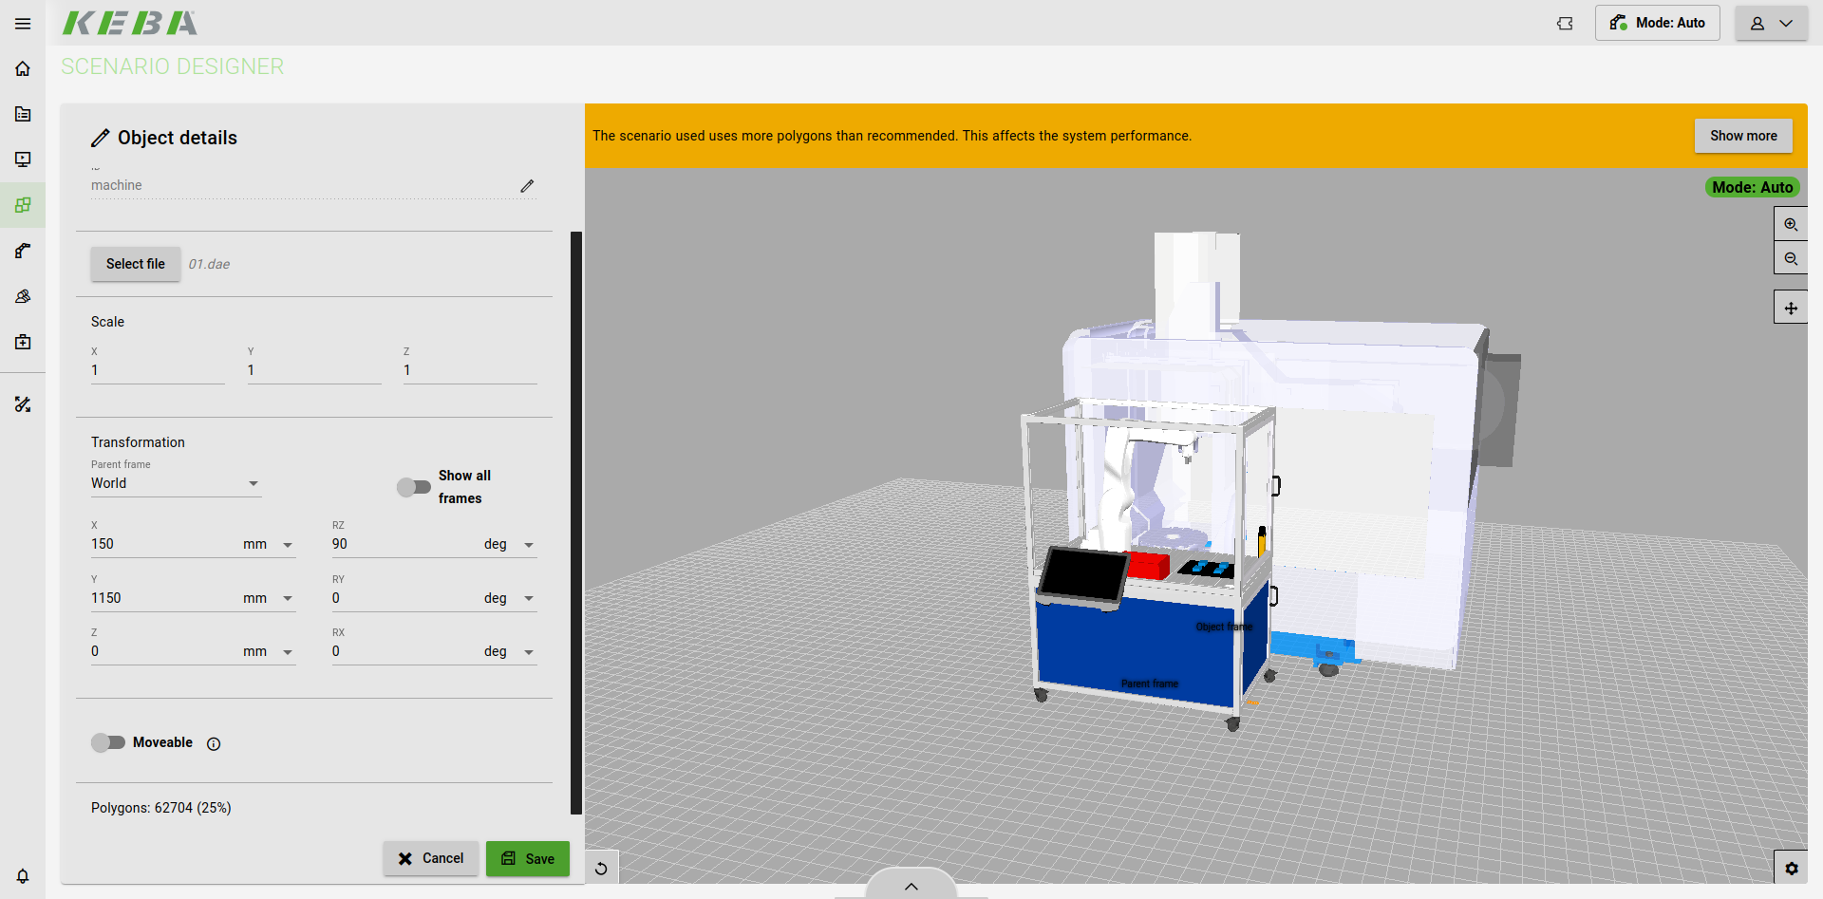Screen dimensions: 1823x899
Task: Open the medical kit sidebar icon
Action: click(23, 342)
